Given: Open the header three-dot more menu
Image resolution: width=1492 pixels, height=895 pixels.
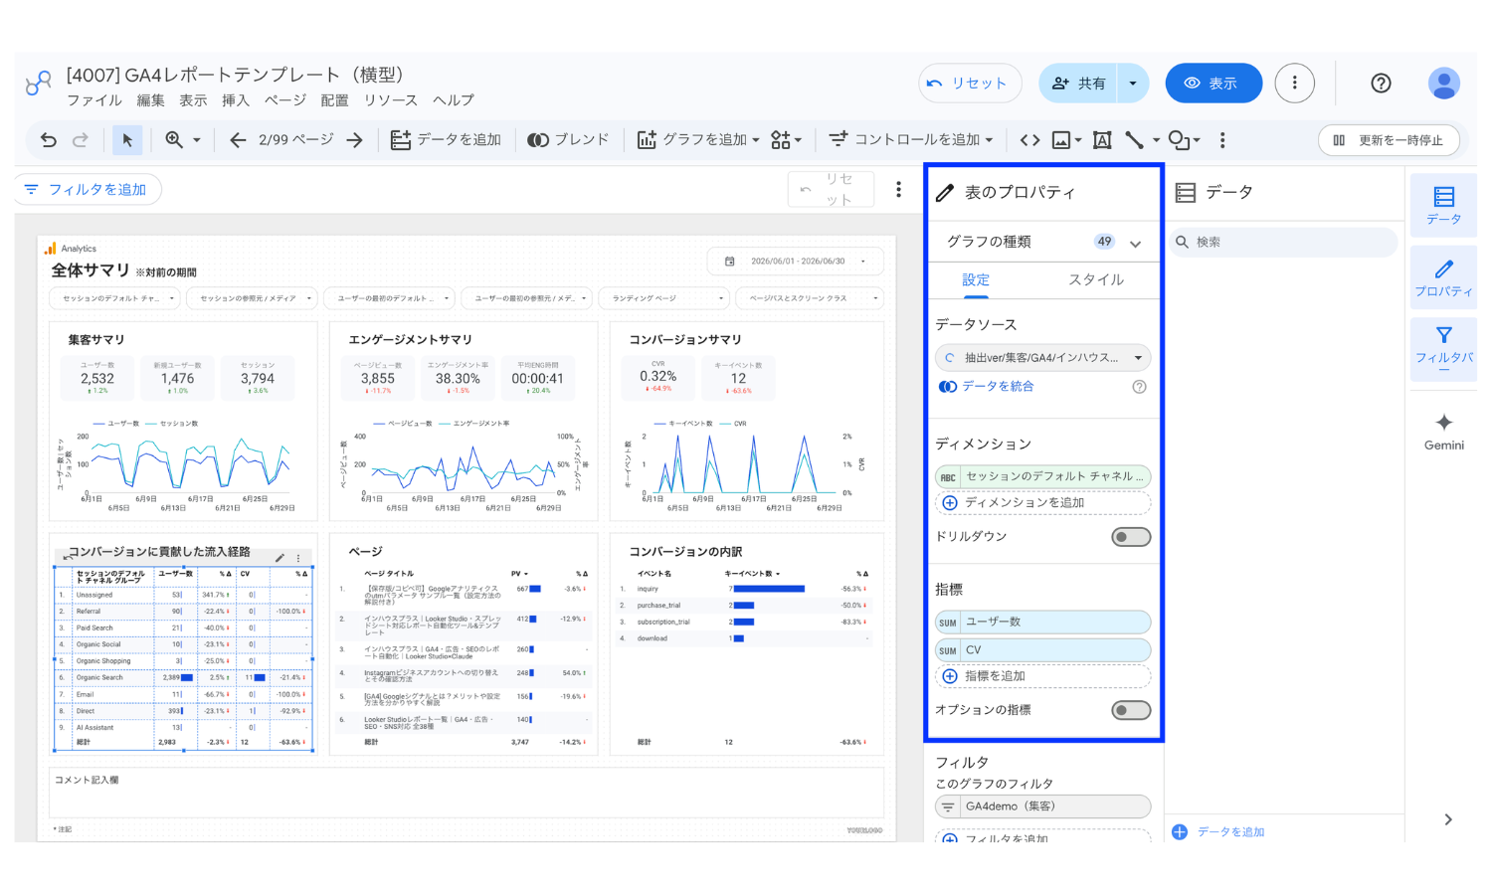Looking at the screenshot, I should coord(1294,84).
